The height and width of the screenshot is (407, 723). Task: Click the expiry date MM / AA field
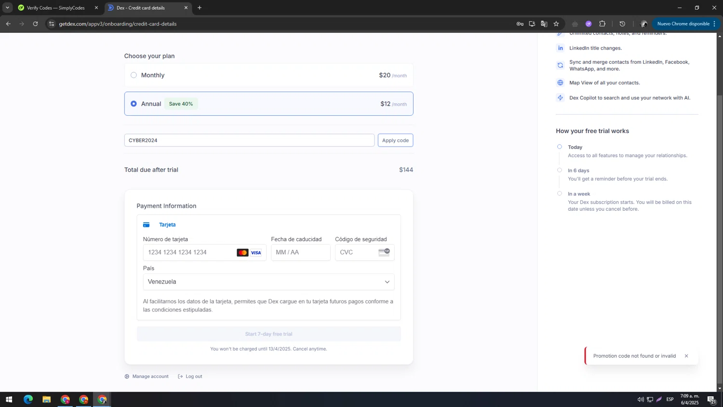coord(300,252)
